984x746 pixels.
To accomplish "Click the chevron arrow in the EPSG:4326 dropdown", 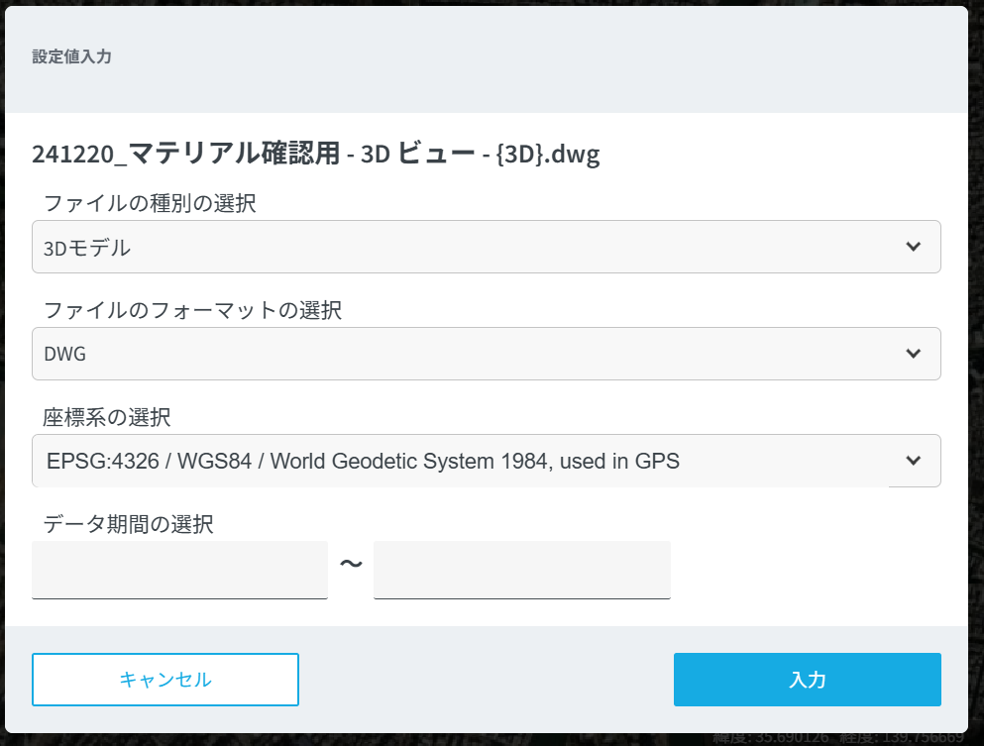I will point(913,461).
